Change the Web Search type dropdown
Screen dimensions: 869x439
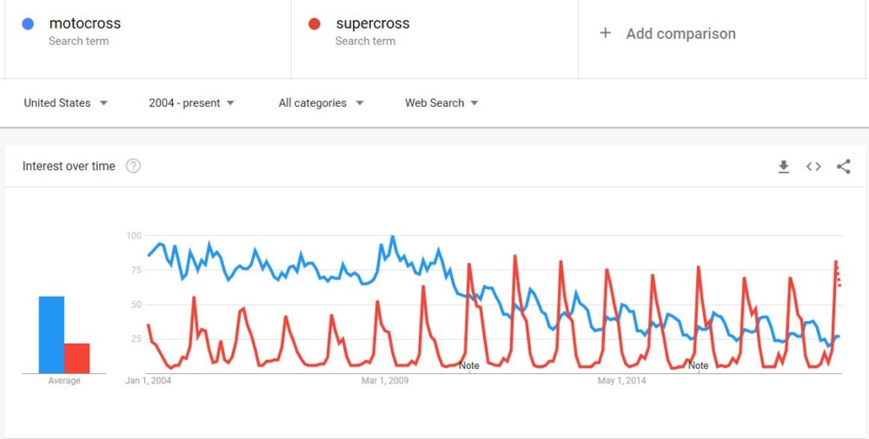[x=441, y=103]
